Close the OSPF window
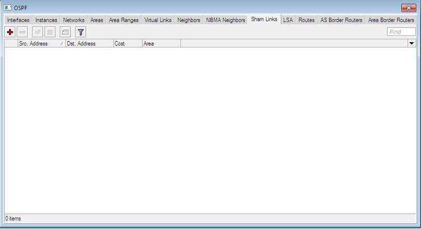This screenshot has width=421, height=229. (409, 8)
